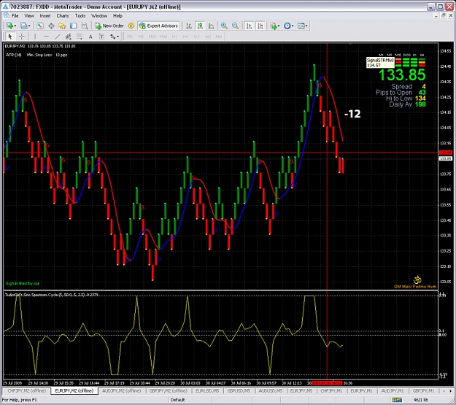
Task: Open the Periods clock dropdown
Action: (x=288, y=26)
